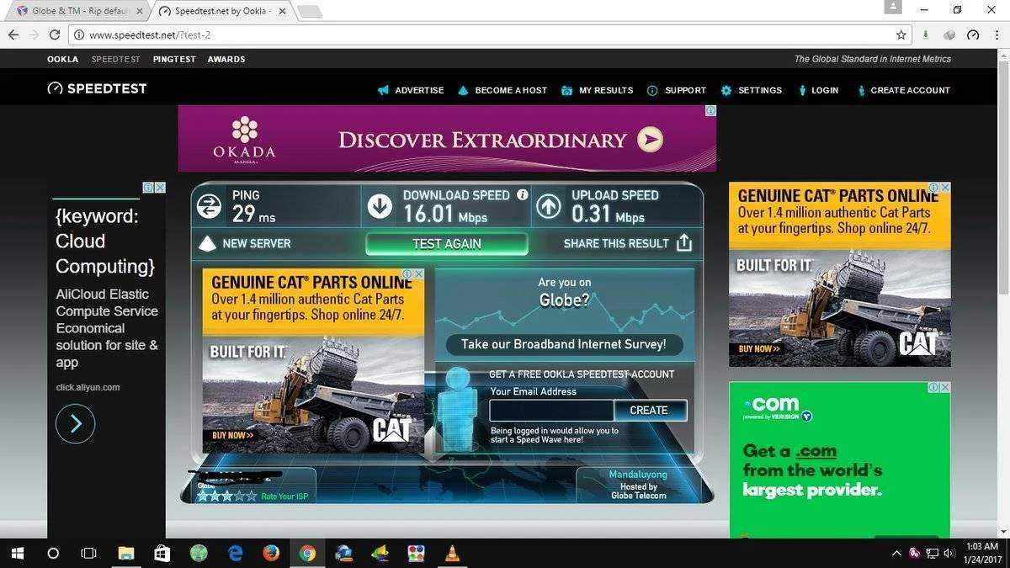Viewport: 1010px width, 568px height.
Task: Open VLC media player from taskbar
Action: pyautogui.click(x=453, y=553)
